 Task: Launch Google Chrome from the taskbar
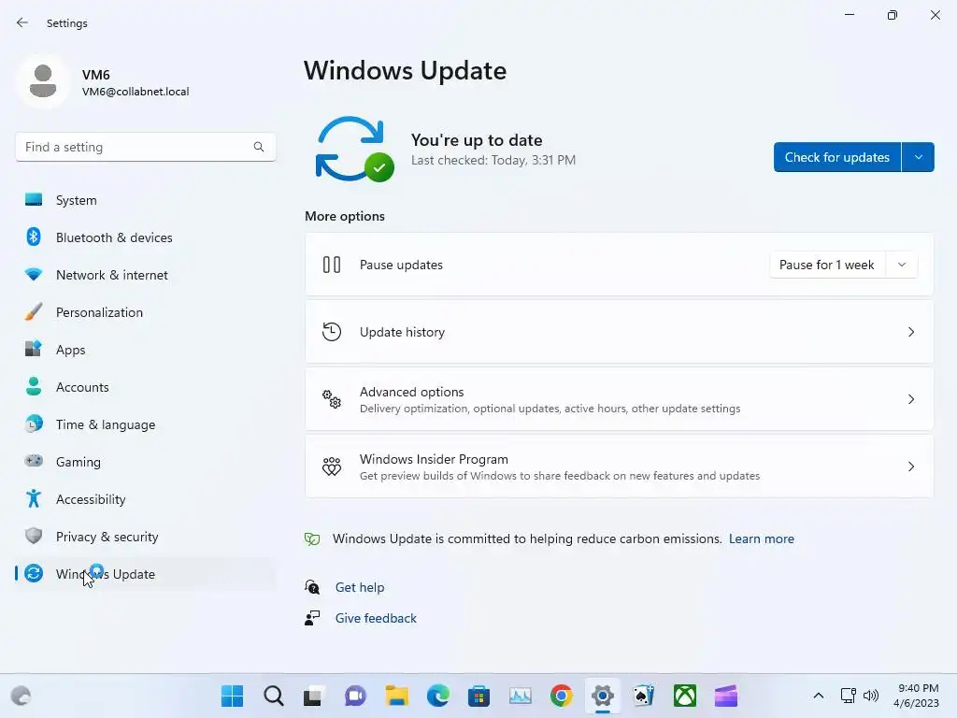click(562, 696)
